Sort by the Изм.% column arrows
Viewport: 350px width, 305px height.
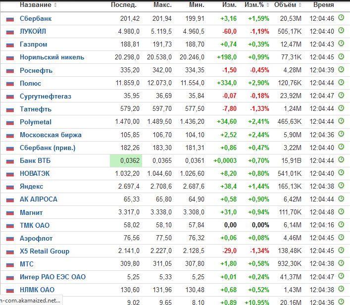coord(268,4)
